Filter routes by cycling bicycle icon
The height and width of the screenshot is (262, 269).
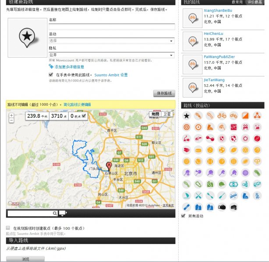point(222,116)
